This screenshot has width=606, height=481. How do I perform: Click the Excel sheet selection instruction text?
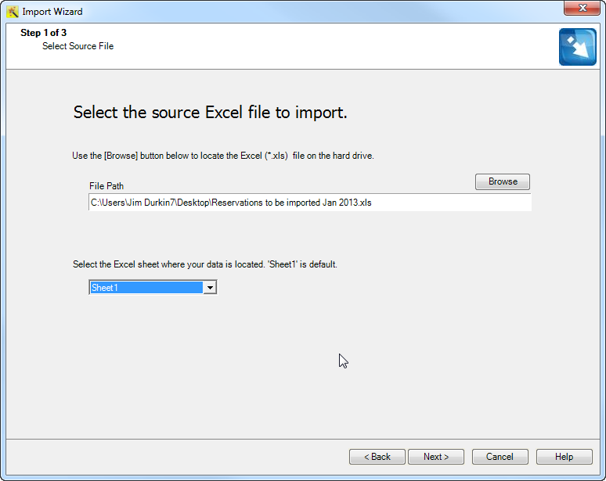205,264
